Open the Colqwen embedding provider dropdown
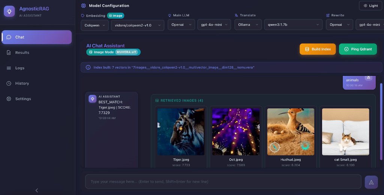The width and height of the screenshot is (384, 195). tap(94, 25)
